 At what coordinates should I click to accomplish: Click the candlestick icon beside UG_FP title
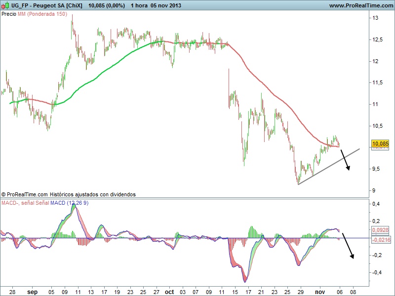5,5
